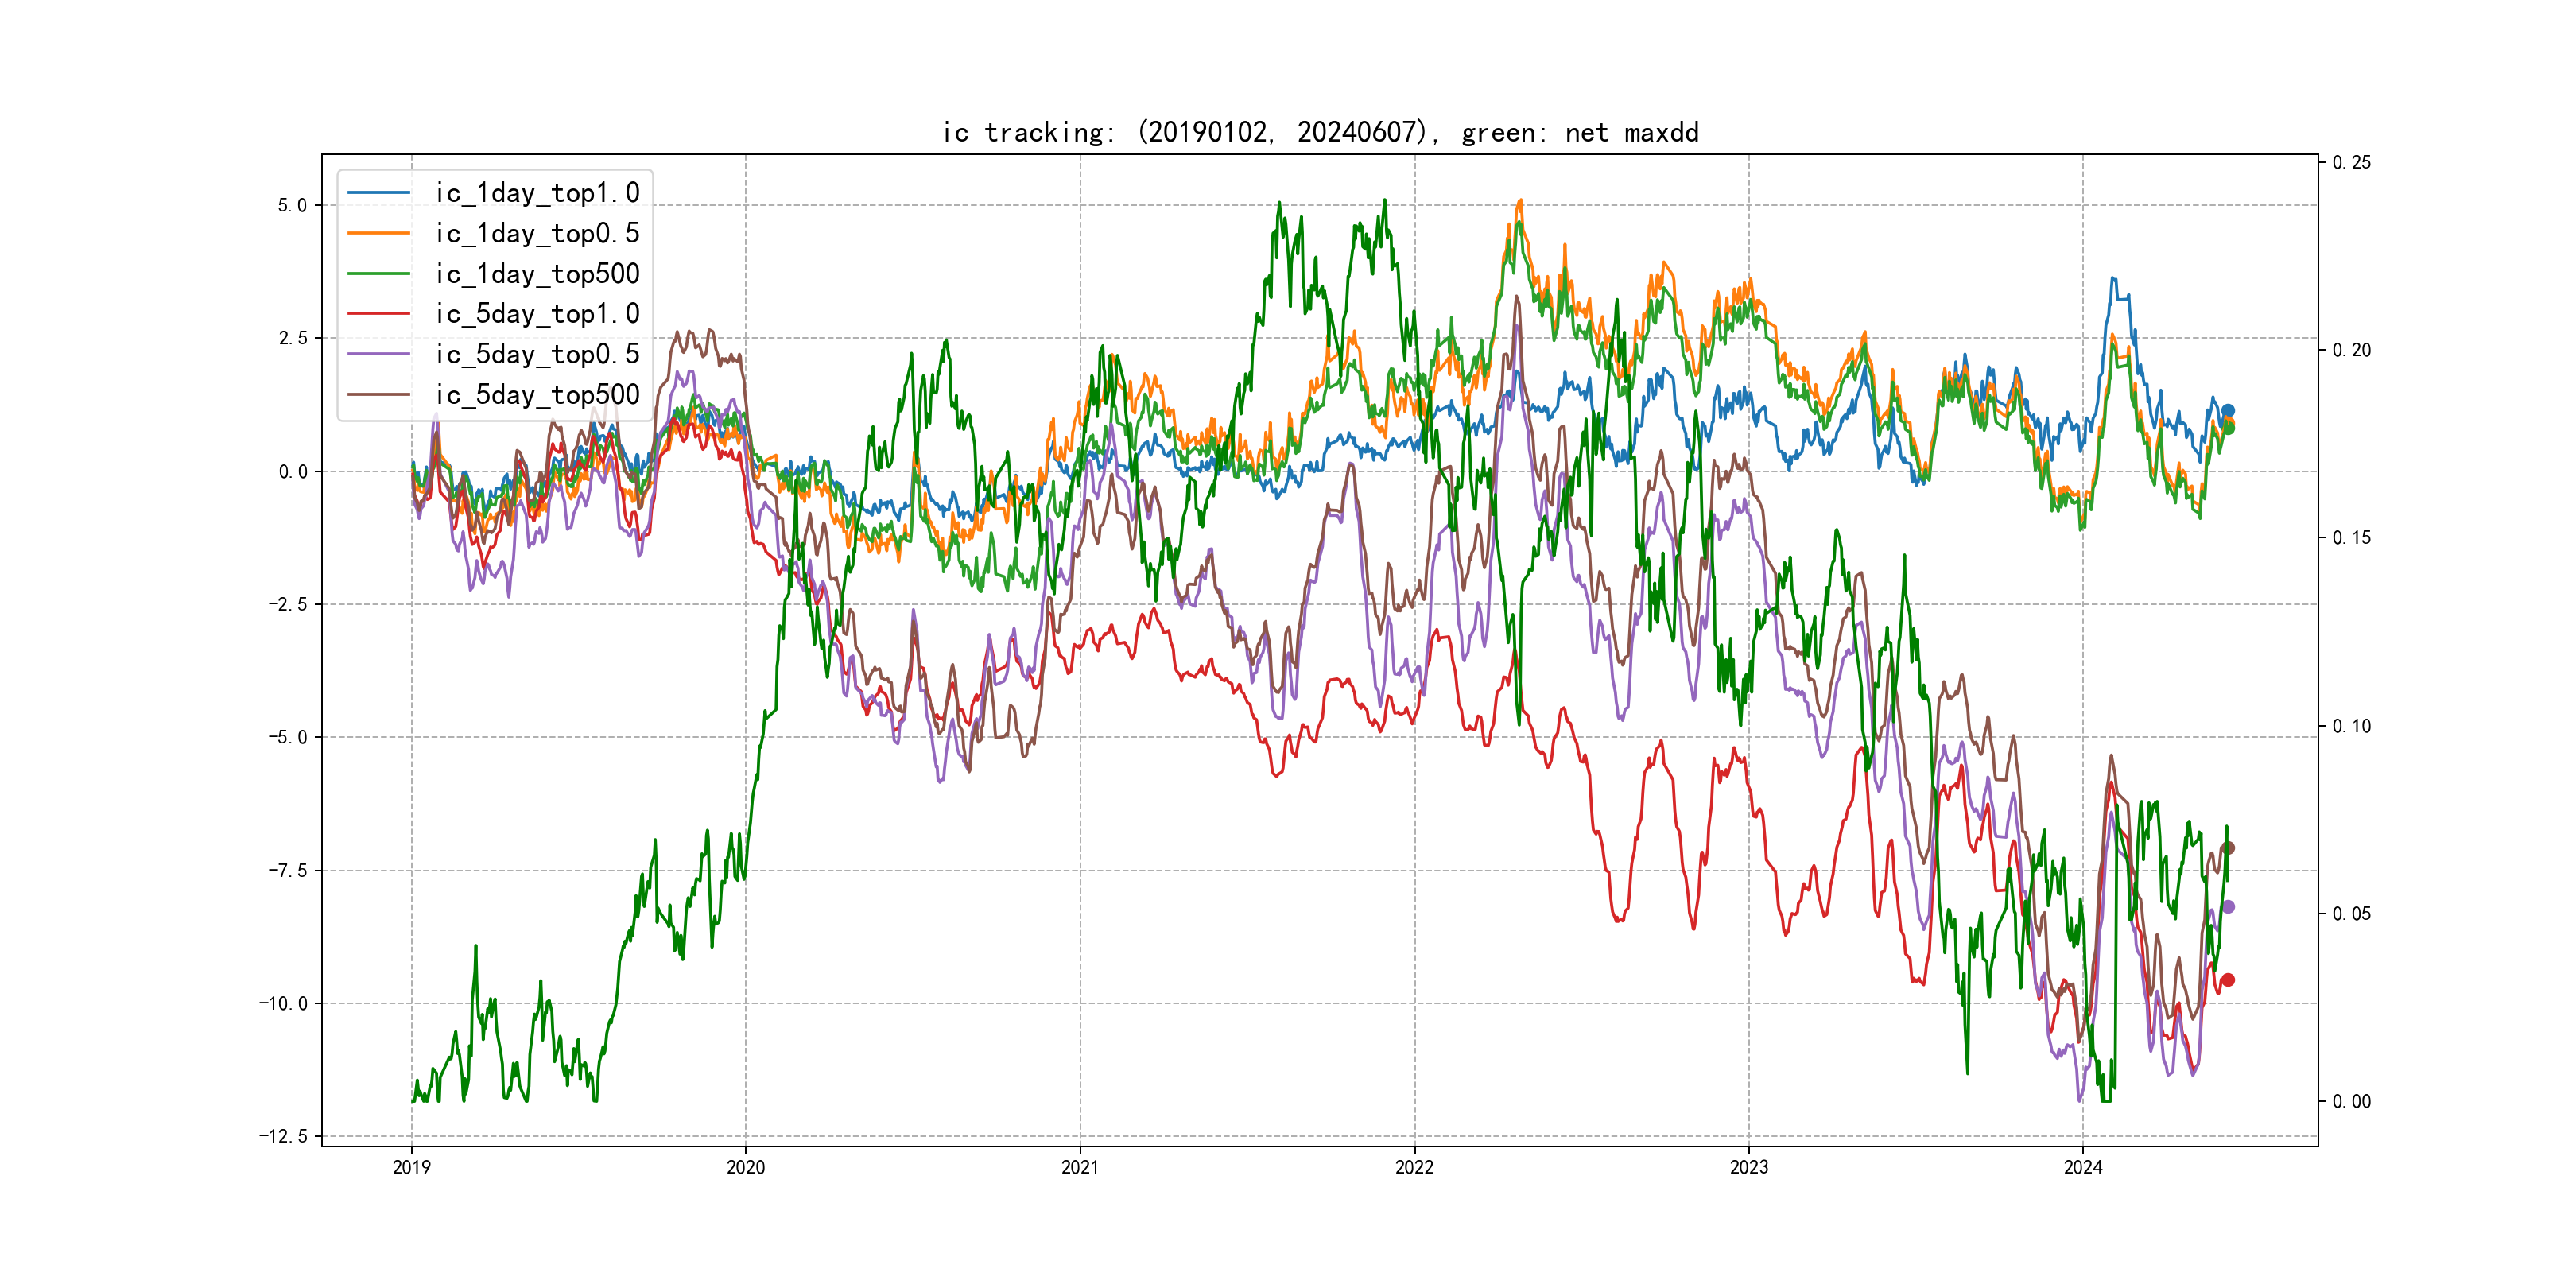
Task: Click the -12.5 left y-axis label
Action: tap(284, 1136)
